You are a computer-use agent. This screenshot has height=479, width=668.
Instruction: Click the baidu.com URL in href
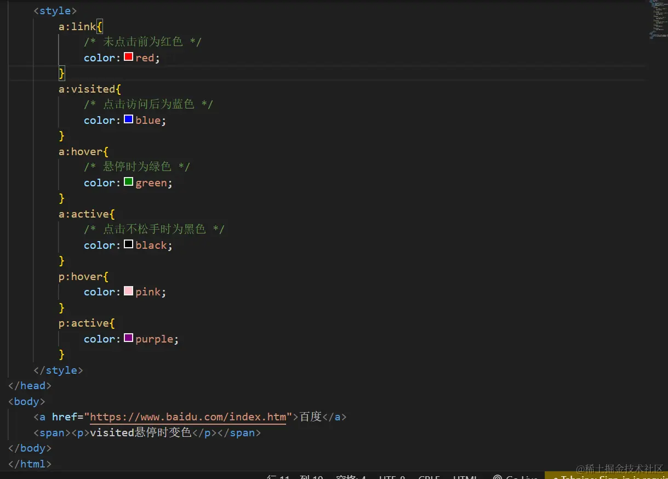click(x=188, y=417)
